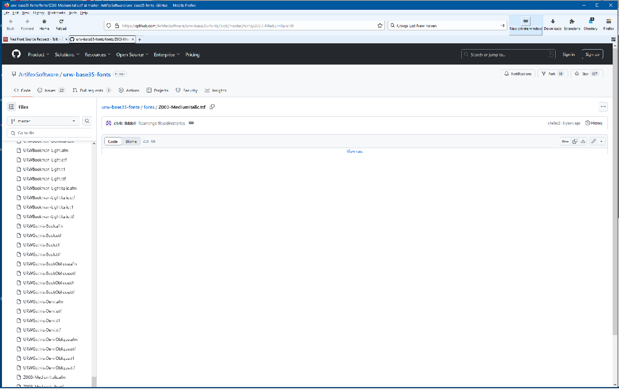The image size is (619, 389).
Task: Expand the Product dropdown
Action: [39, 55]
